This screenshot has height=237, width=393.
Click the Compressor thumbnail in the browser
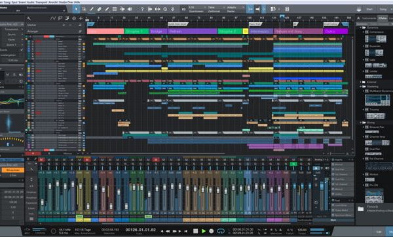375,39
